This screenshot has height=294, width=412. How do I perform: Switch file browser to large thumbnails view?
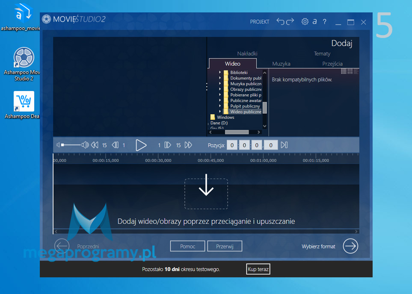(x=350, y=71)
